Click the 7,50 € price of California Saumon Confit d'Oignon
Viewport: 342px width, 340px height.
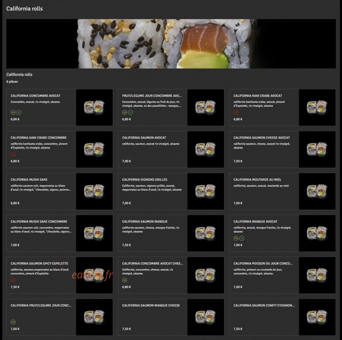238,329
